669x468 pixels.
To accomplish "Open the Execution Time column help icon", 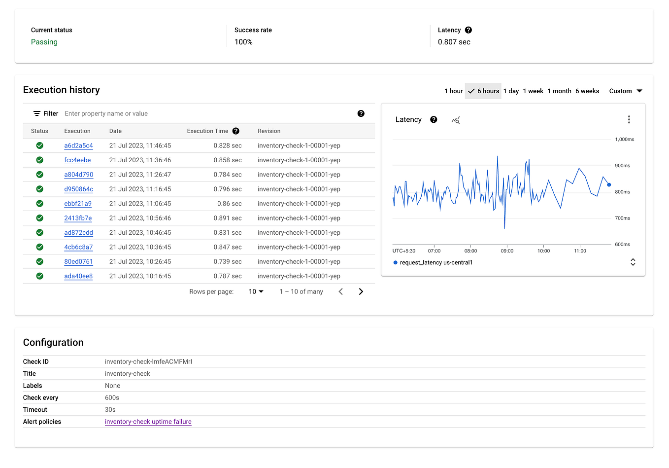I will 235,131.
